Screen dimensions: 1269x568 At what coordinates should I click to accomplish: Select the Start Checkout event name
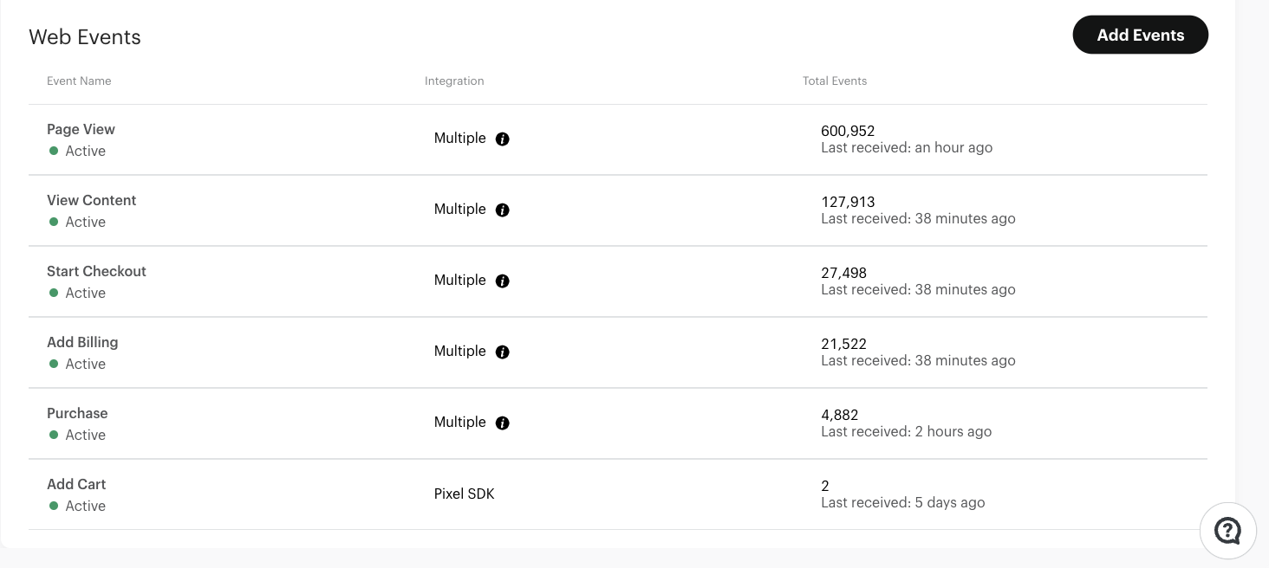tap(96, 271)
